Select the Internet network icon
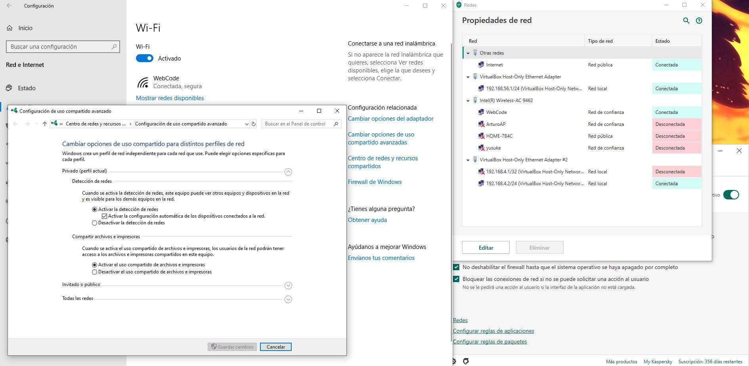This screenshot has width=749, height=366. click(481, 65)
